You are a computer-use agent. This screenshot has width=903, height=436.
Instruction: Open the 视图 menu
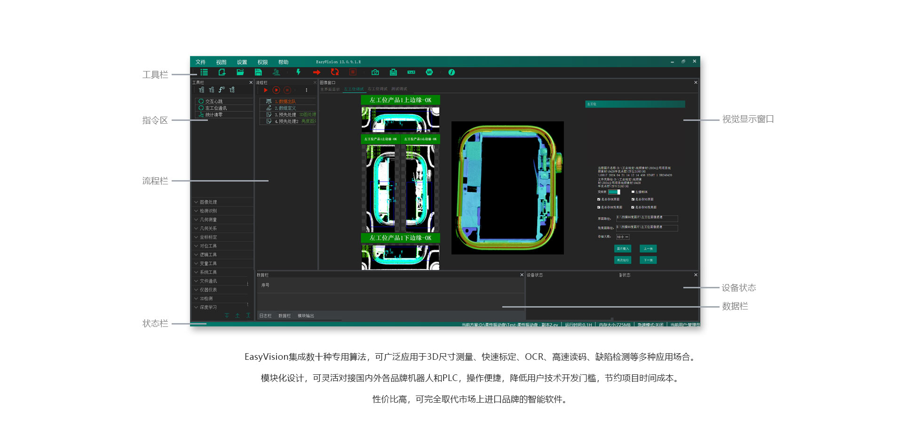point(222,62)
